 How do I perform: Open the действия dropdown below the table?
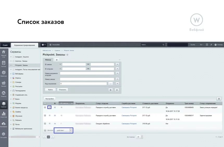pyautogui.click(x=64, y=130)
